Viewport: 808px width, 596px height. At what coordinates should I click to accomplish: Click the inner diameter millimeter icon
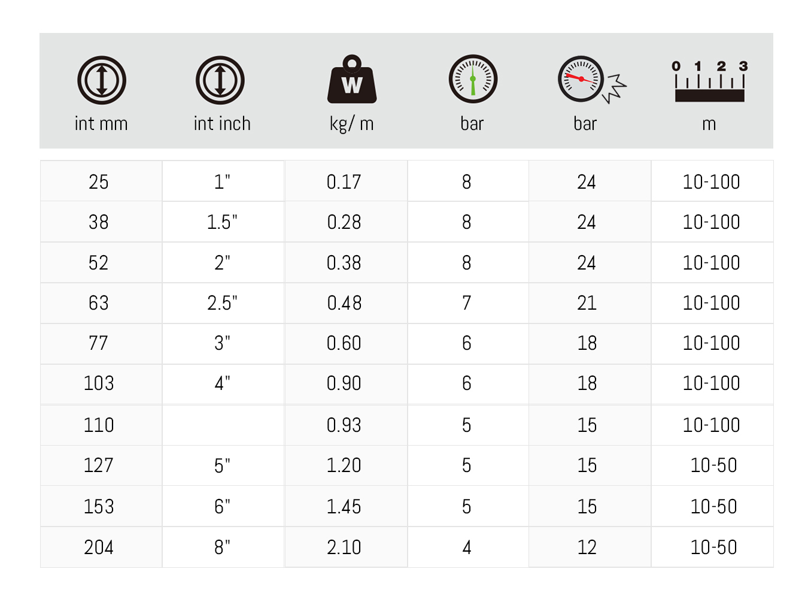coord(101,80)
